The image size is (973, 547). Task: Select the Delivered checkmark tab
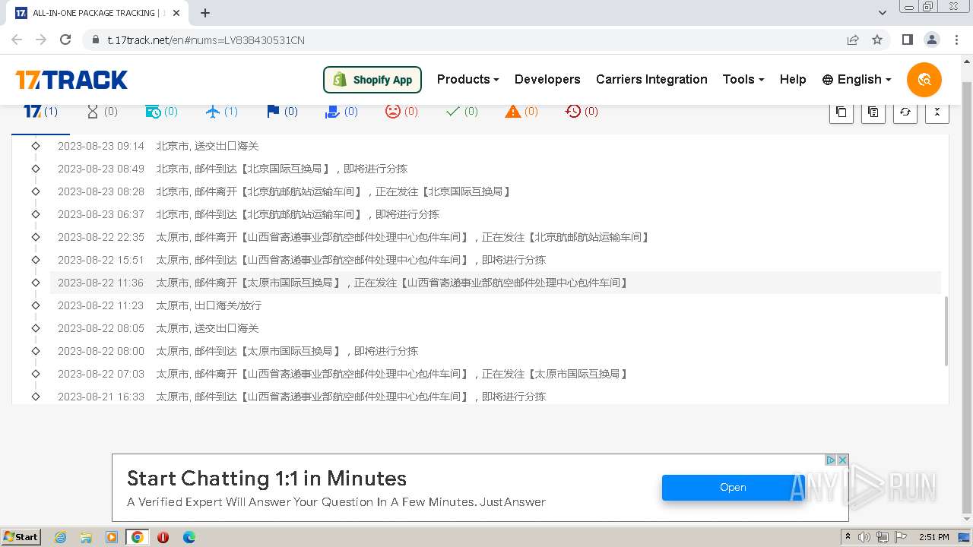[461, 111]
